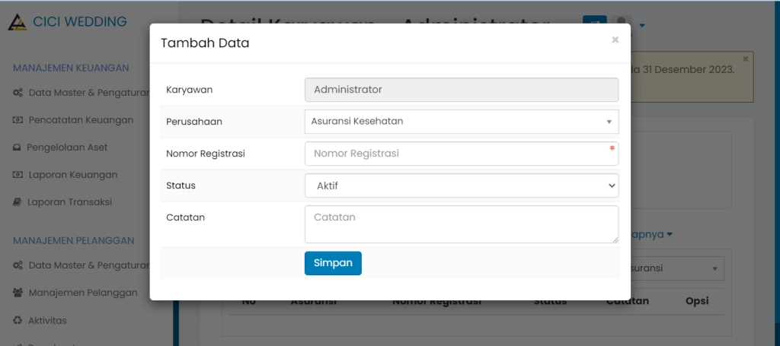Click the Laporan Keuangan sidebar icon

(x=18, y=175)
